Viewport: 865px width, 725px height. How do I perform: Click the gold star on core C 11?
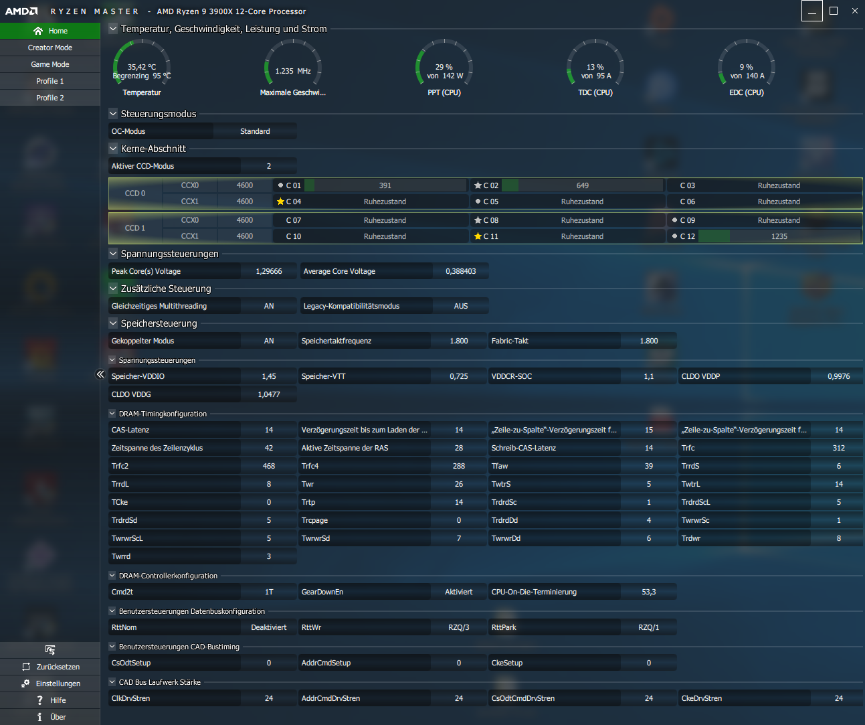pyautogui.click(x=478, y=236)
